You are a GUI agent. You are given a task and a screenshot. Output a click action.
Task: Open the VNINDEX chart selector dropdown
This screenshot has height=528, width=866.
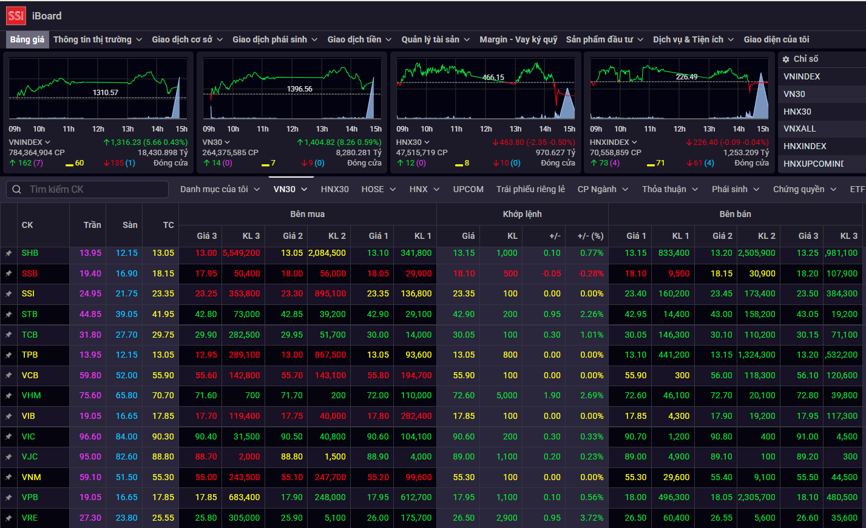(30, 142)
